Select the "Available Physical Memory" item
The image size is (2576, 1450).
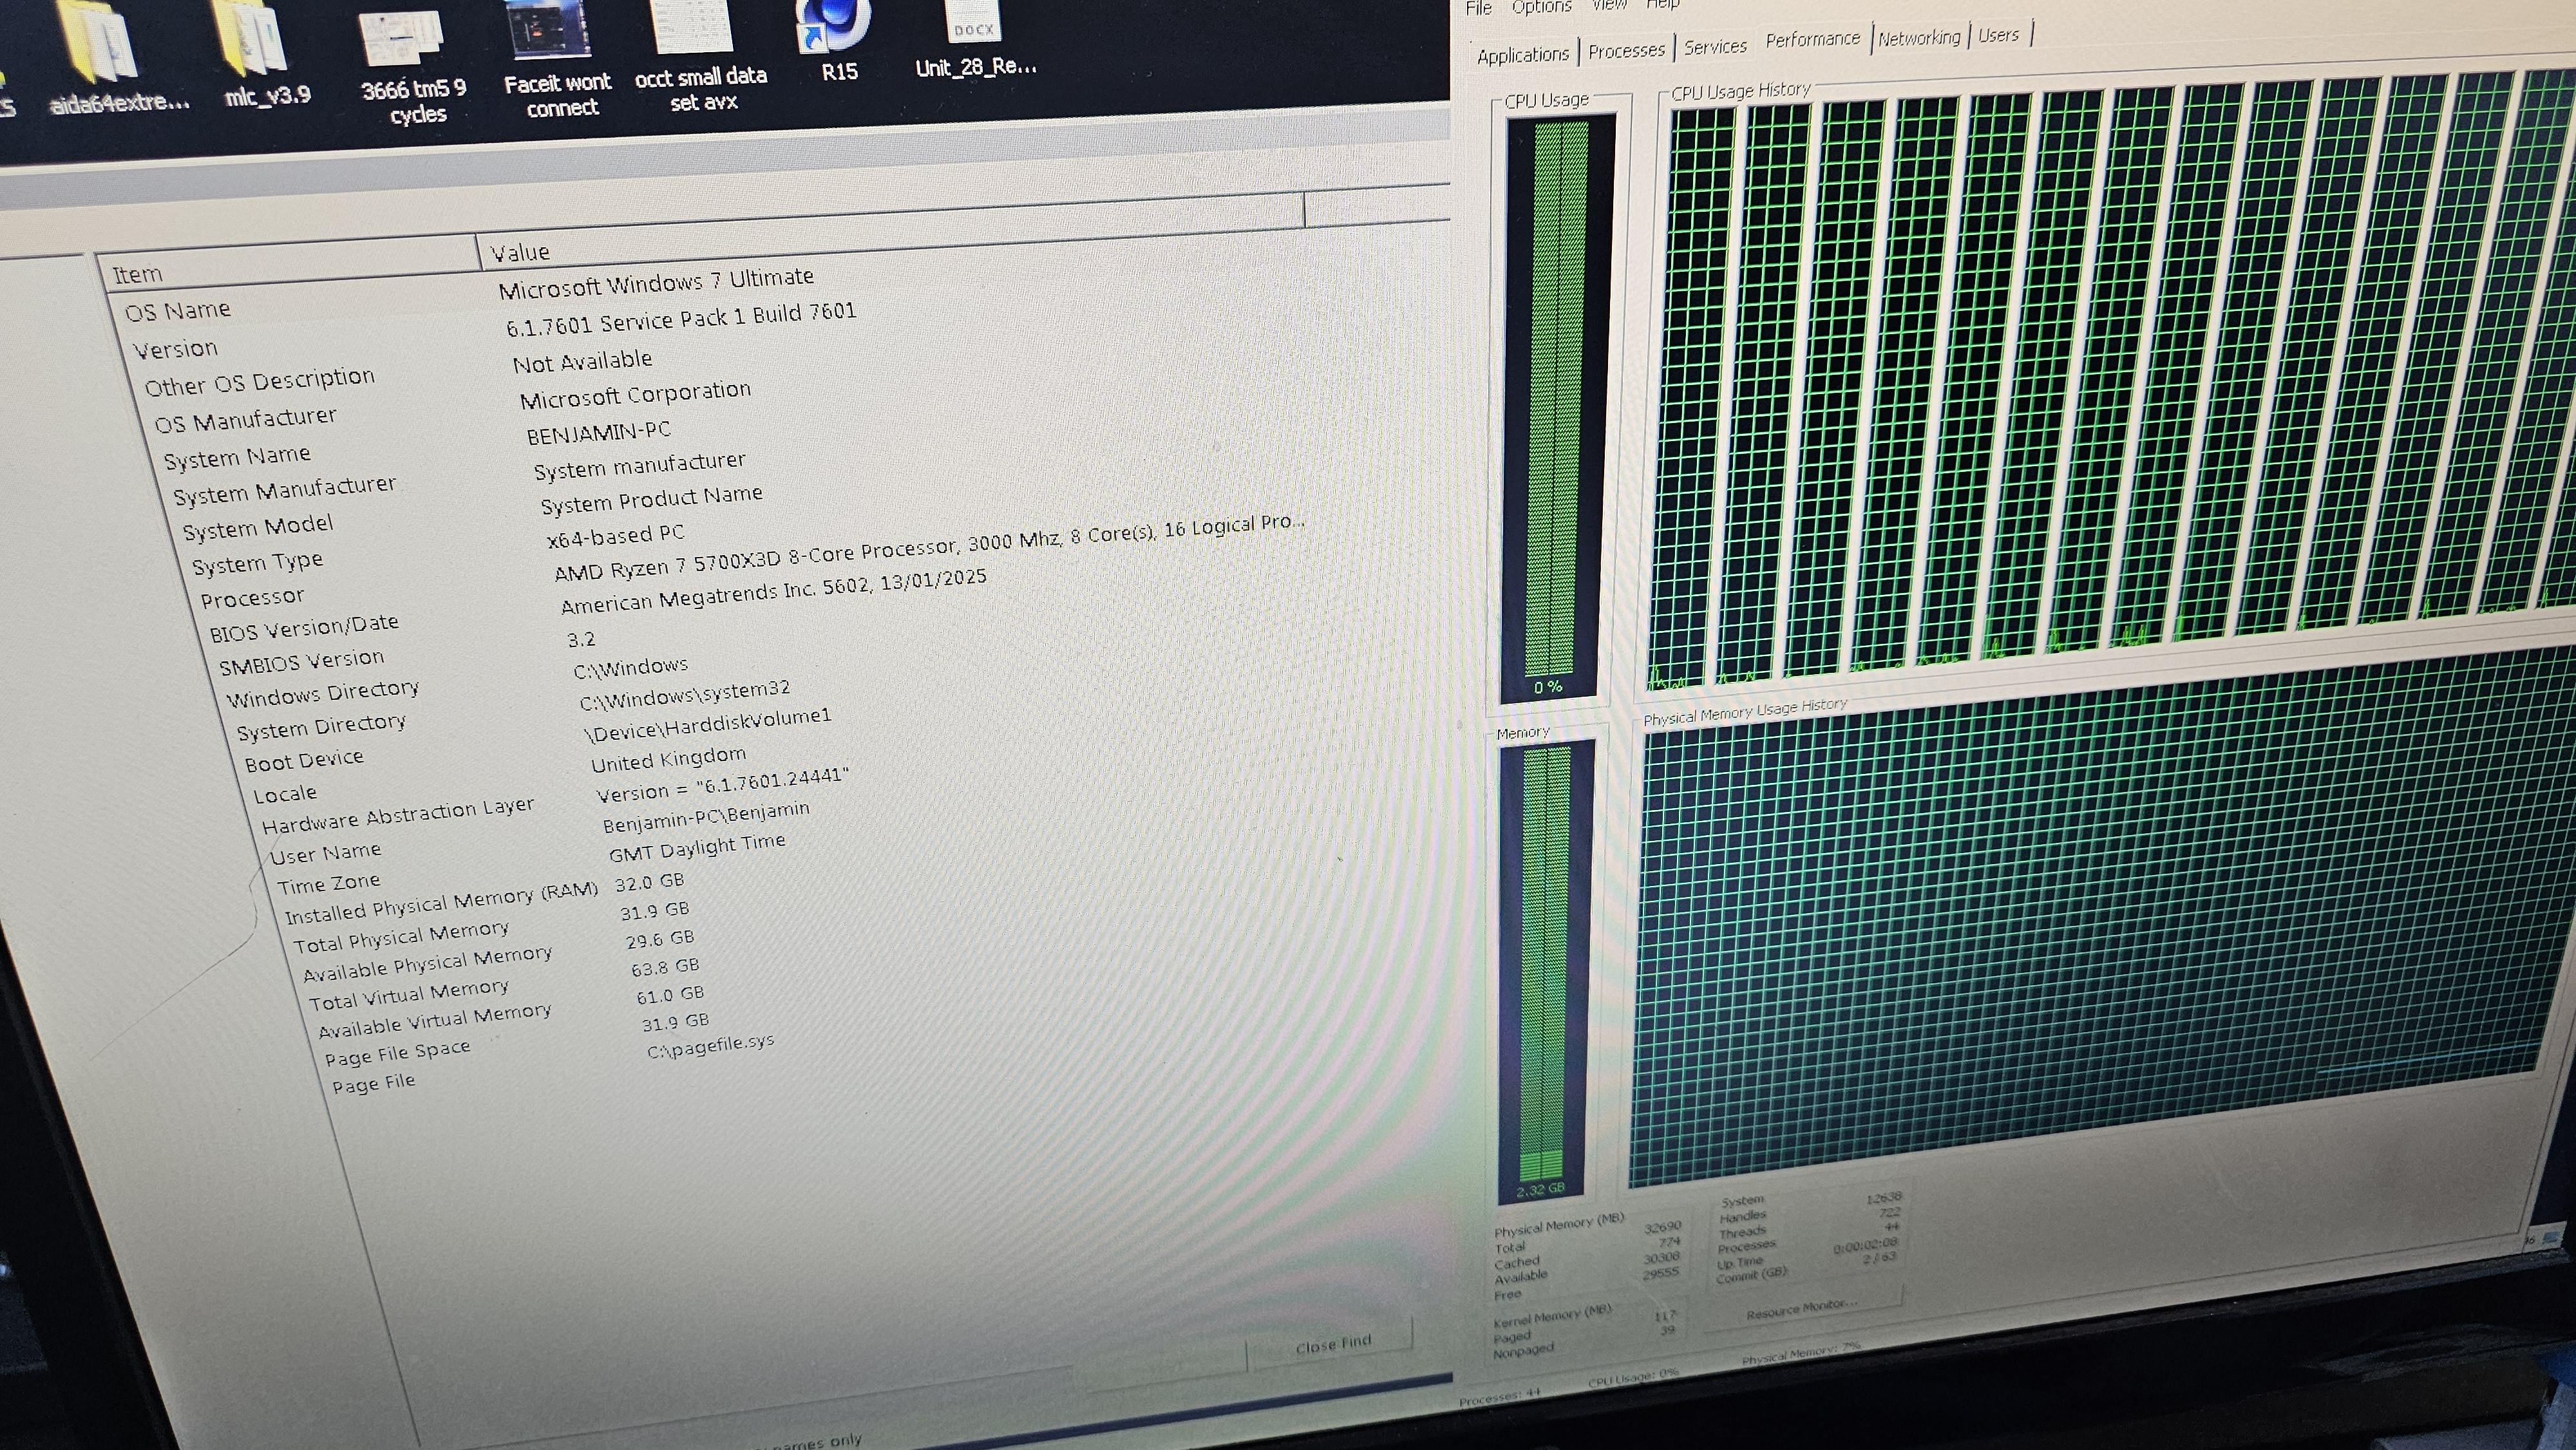[427, 964]
